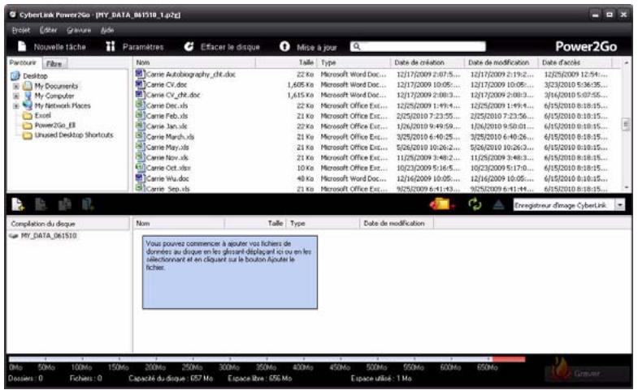Expand the My Network Places node
Viewport: 638px width, 390px height.
point(16,106)
